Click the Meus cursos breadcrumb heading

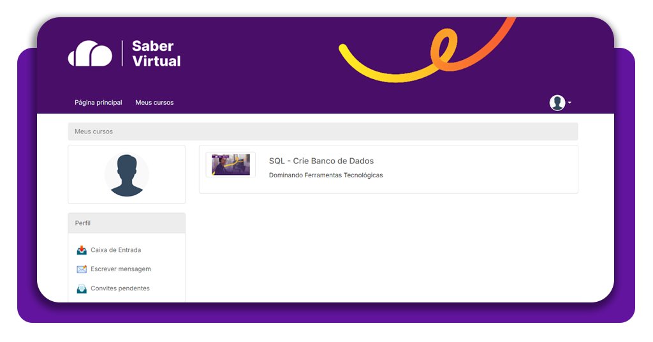(x=94, y=131)
